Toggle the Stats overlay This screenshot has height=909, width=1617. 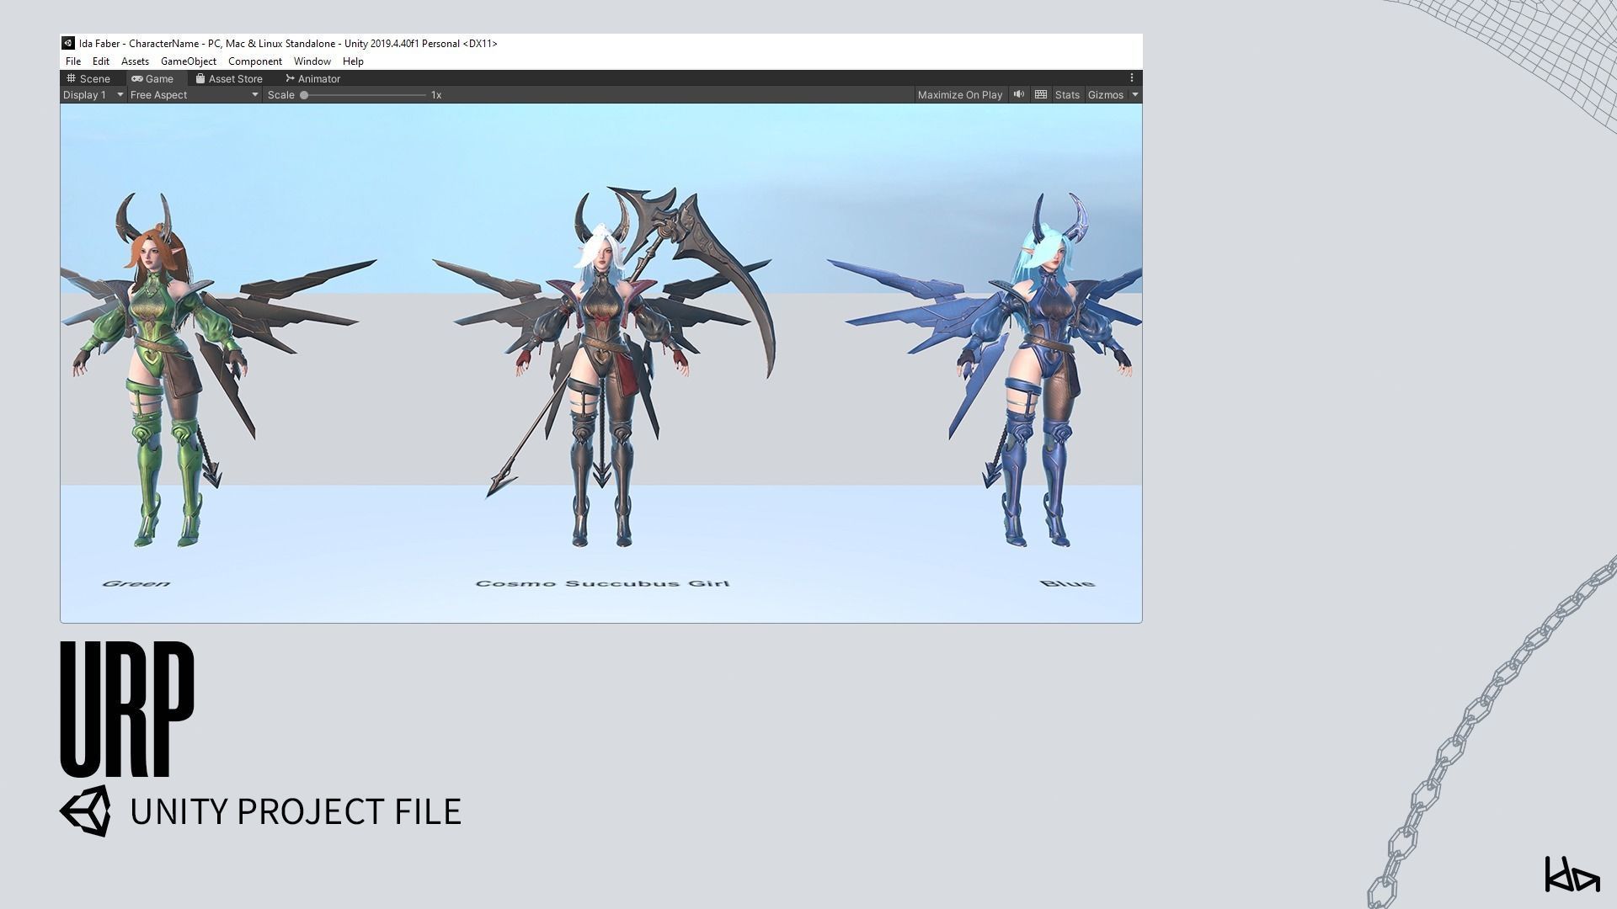click(x=1067, y=95)
